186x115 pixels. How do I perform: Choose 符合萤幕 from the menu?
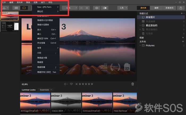tap(46, 43)
